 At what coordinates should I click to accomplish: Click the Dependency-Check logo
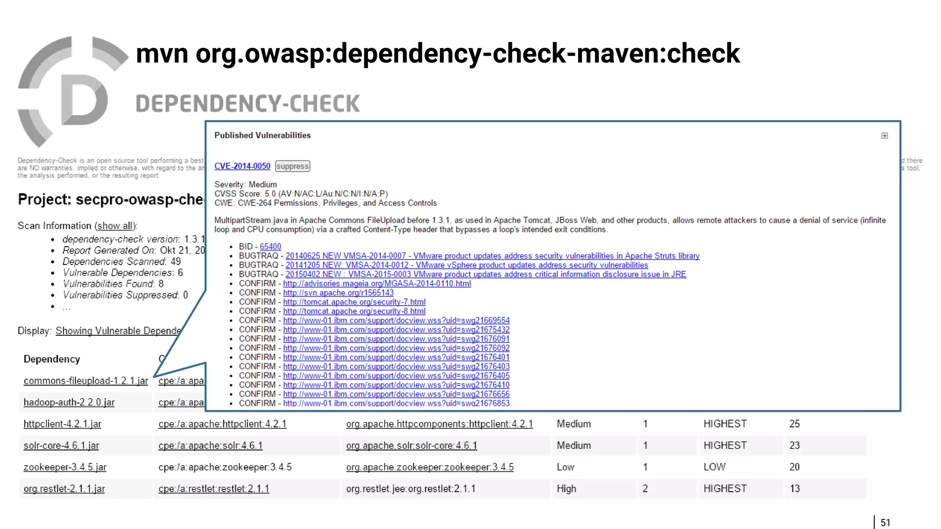[73, 92]
